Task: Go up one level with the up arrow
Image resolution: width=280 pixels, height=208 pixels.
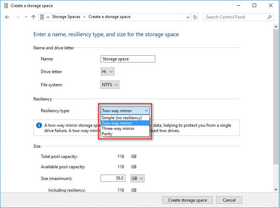Action: point(33,17)
